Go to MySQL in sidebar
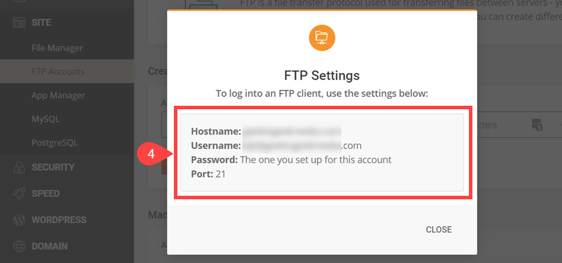Viewport: 562px width, 263px height. [x=46, y=119]
